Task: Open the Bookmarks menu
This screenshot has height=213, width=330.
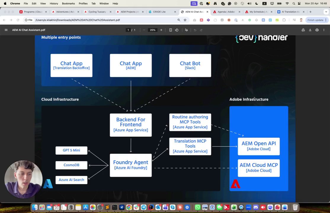Action: (68, 3)
